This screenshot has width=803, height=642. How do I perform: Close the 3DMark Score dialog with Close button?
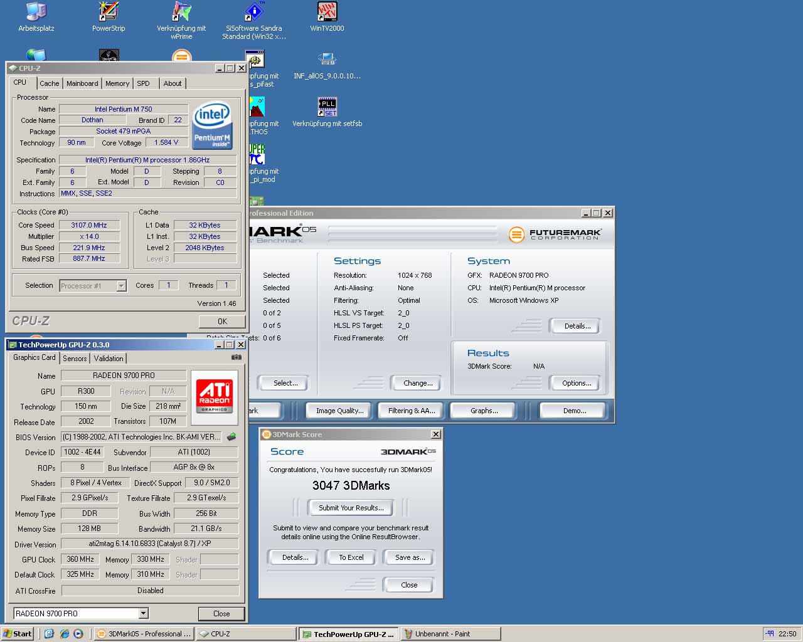click(409, 585)
